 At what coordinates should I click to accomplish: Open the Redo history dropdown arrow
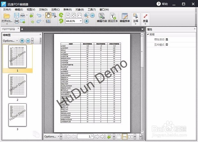tap(43, 21)
